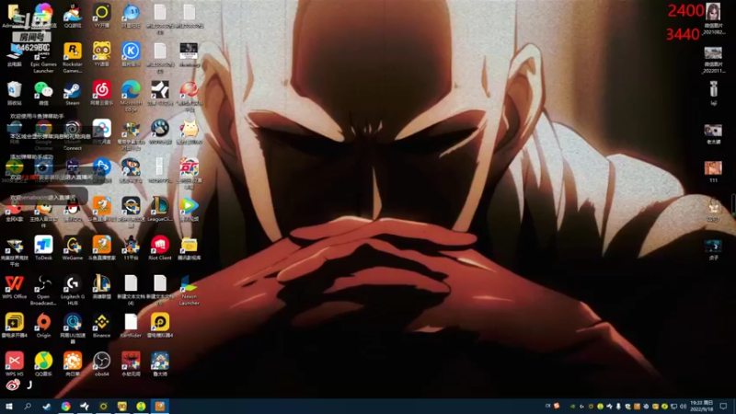Image resolution: width=736 pixels, height=414 pixels.
Task: Open the Origin desktop shortcut
Action: 43,325
